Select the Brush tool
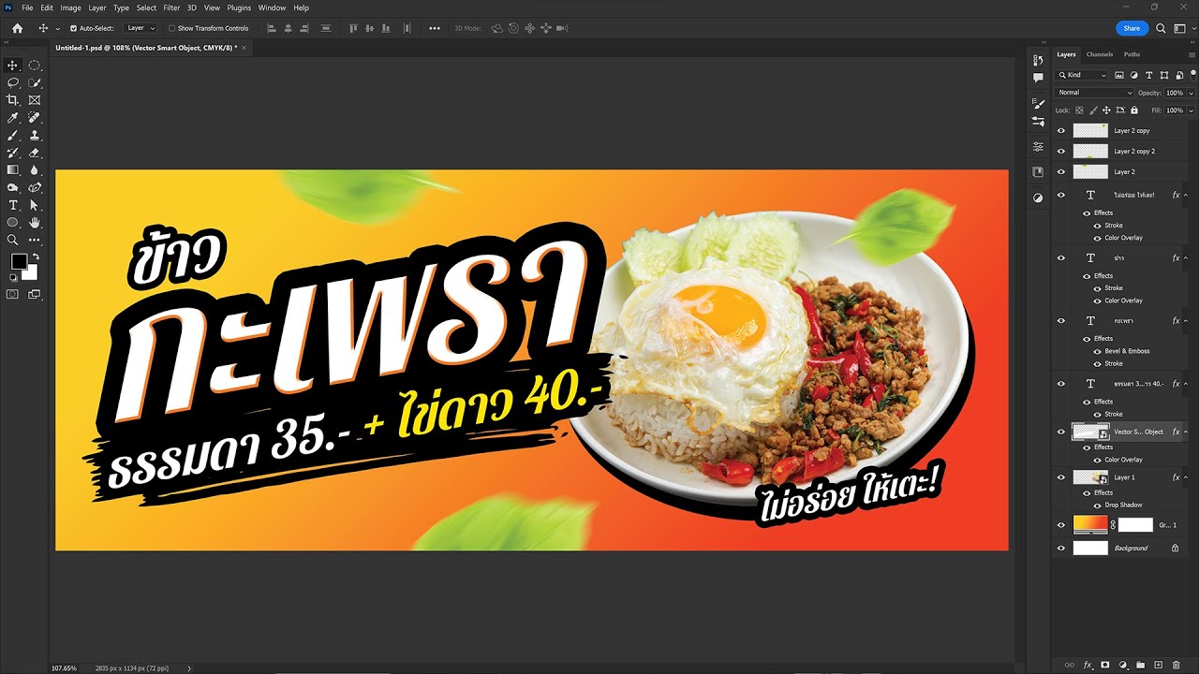Screen dimensions: 1199x674 point(13,135)
